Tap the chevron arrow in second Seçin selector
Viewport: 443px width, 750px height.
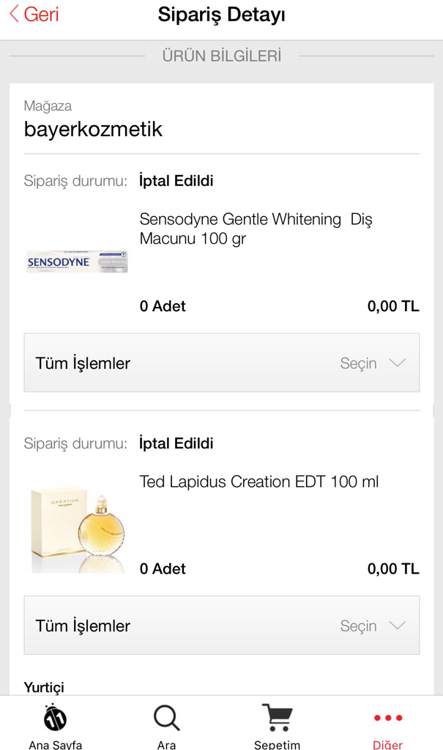click(398, 625)
